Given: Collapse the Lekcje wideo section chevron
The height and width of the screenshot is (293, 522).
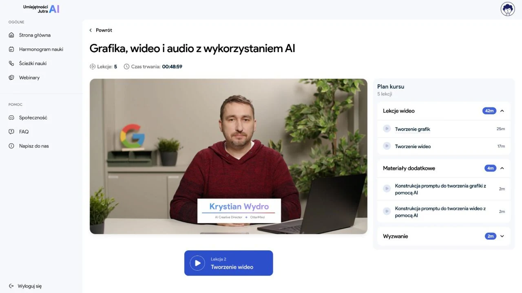Looking at the screenshot, I should point(502,111).
